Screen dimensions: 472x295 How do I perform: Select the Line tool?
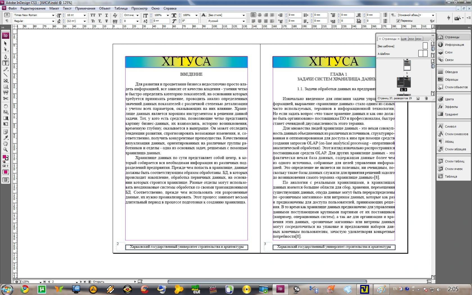click(5, 75)
